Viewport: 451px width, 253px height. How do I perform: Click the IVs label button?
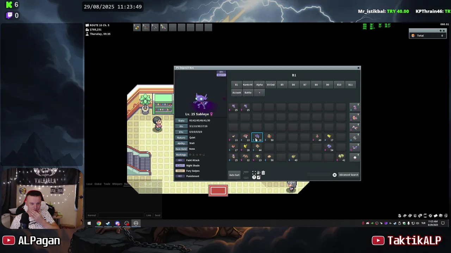(x=181, y=126)
